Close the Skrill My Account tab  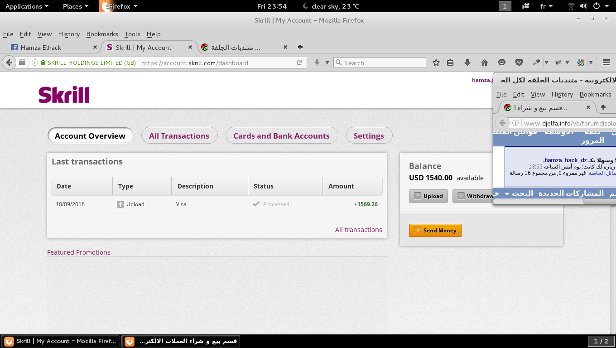pos(191,47)
